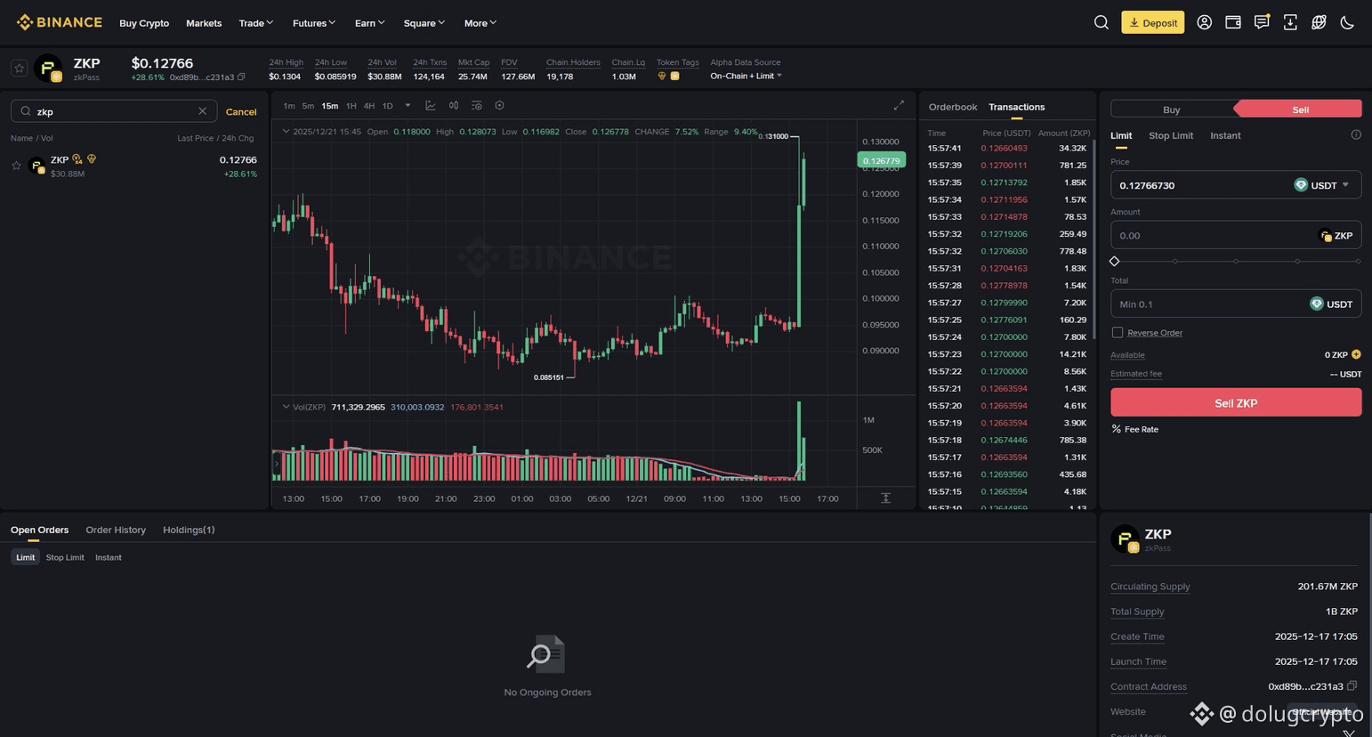Select 1m chart interval
This screenshot has height=737, width=1372.
pyautogui.click(x=289, y=106)
